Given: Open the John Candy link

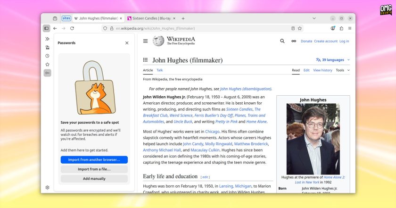Looking at the screenshot, I should click(x=193, y=144).
